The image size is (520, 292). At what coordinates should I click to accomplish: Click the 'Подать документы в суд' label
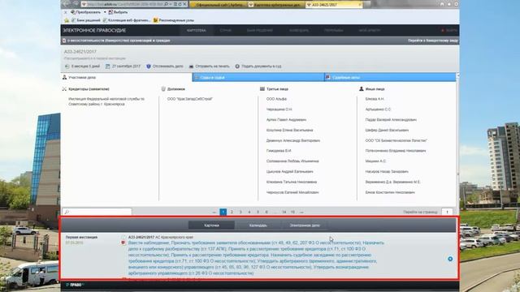pyautogui.click(x=262, y=67)
